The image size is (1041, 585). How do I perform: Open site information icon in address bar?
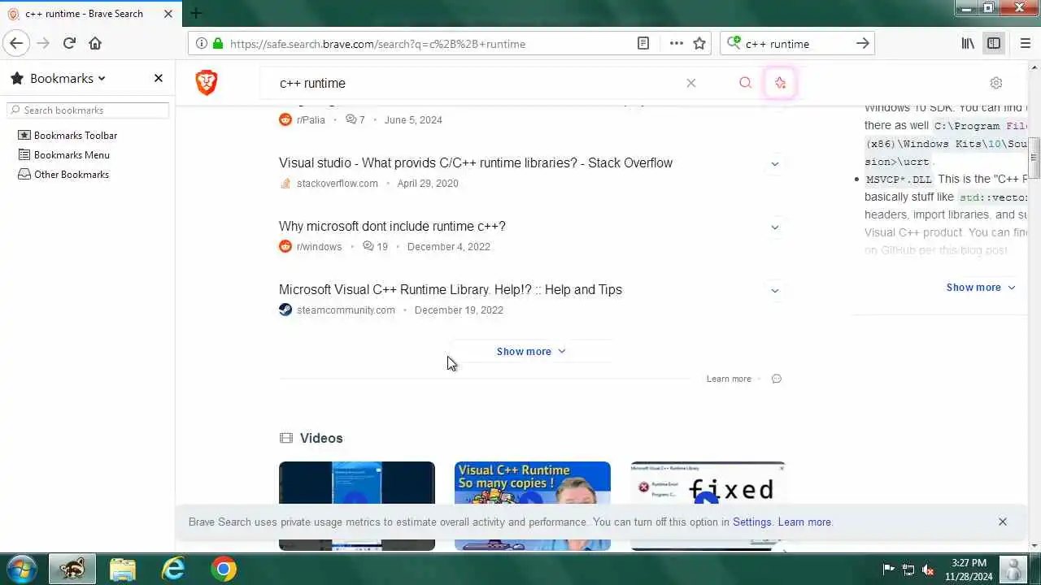pos(201,43)
